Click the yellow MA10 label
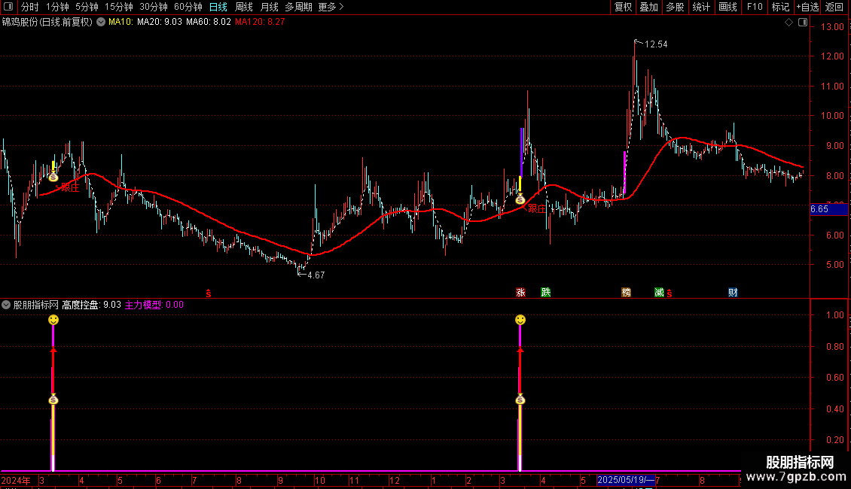This screenshot has height=489, width=851. (x=120, y=22)
